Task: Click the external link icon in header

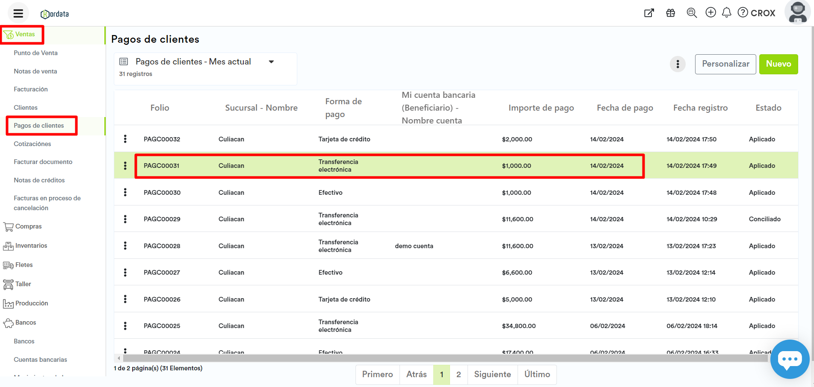Action: coord(649,13)
